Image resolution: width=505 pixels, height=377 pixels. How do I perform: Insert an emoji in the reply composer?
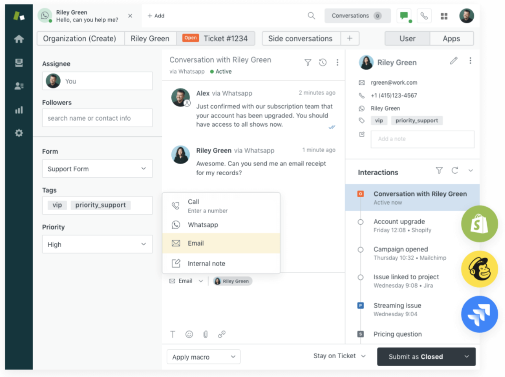[189, 334]
